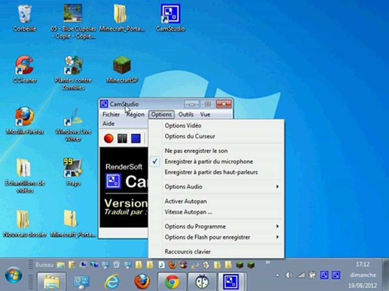Select the Échantillons de vidéos folder
This screenshot has width=389, height=291.
point(24,176)
